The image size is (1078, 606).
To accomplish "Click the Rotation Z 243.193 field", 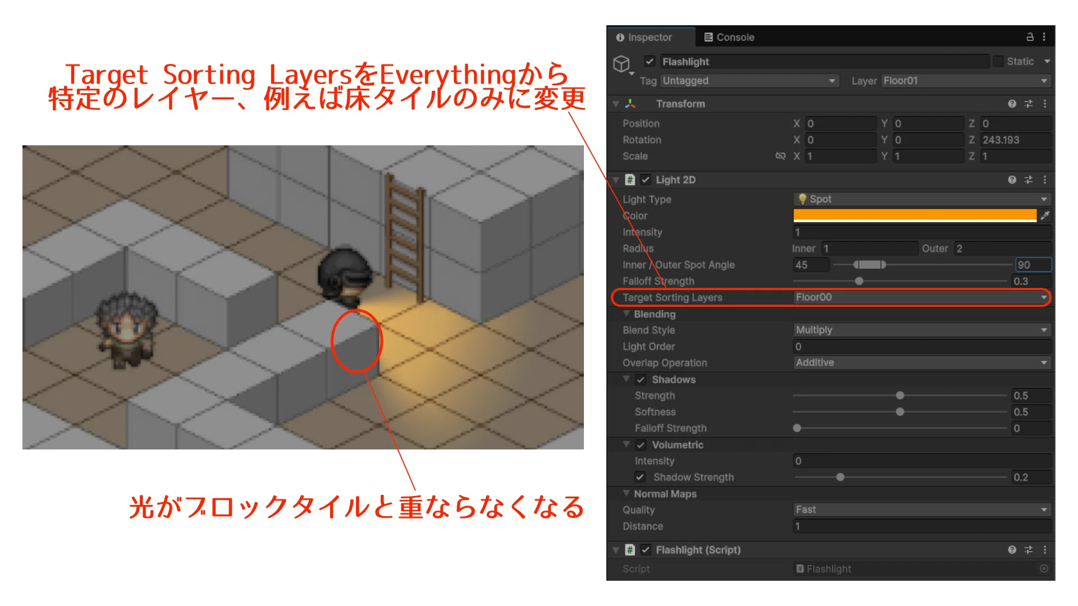I will coord(1015,140).
